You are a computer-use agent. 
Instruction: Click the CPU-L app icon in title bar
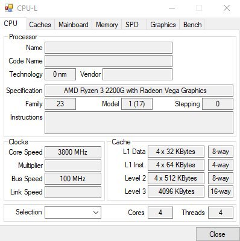pyautogui.click(x=9, y=8)
